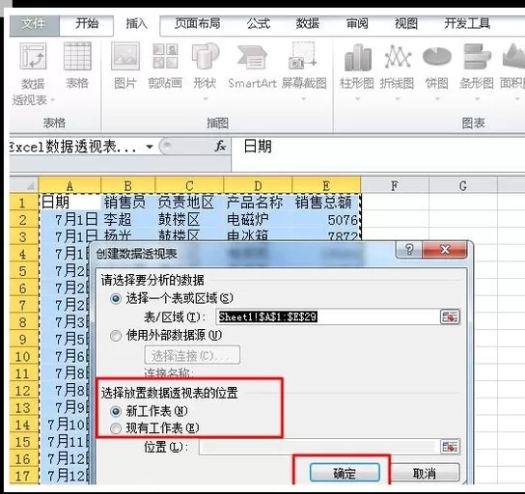Switch to the 审阅 tab
The width and height of the screenshot is (525, 494).
pos(356,24)
